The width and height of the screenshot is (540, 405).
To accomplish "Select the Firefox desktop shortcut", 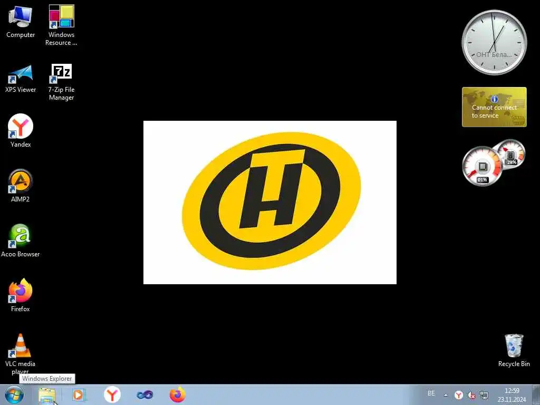I will point(21,295).
